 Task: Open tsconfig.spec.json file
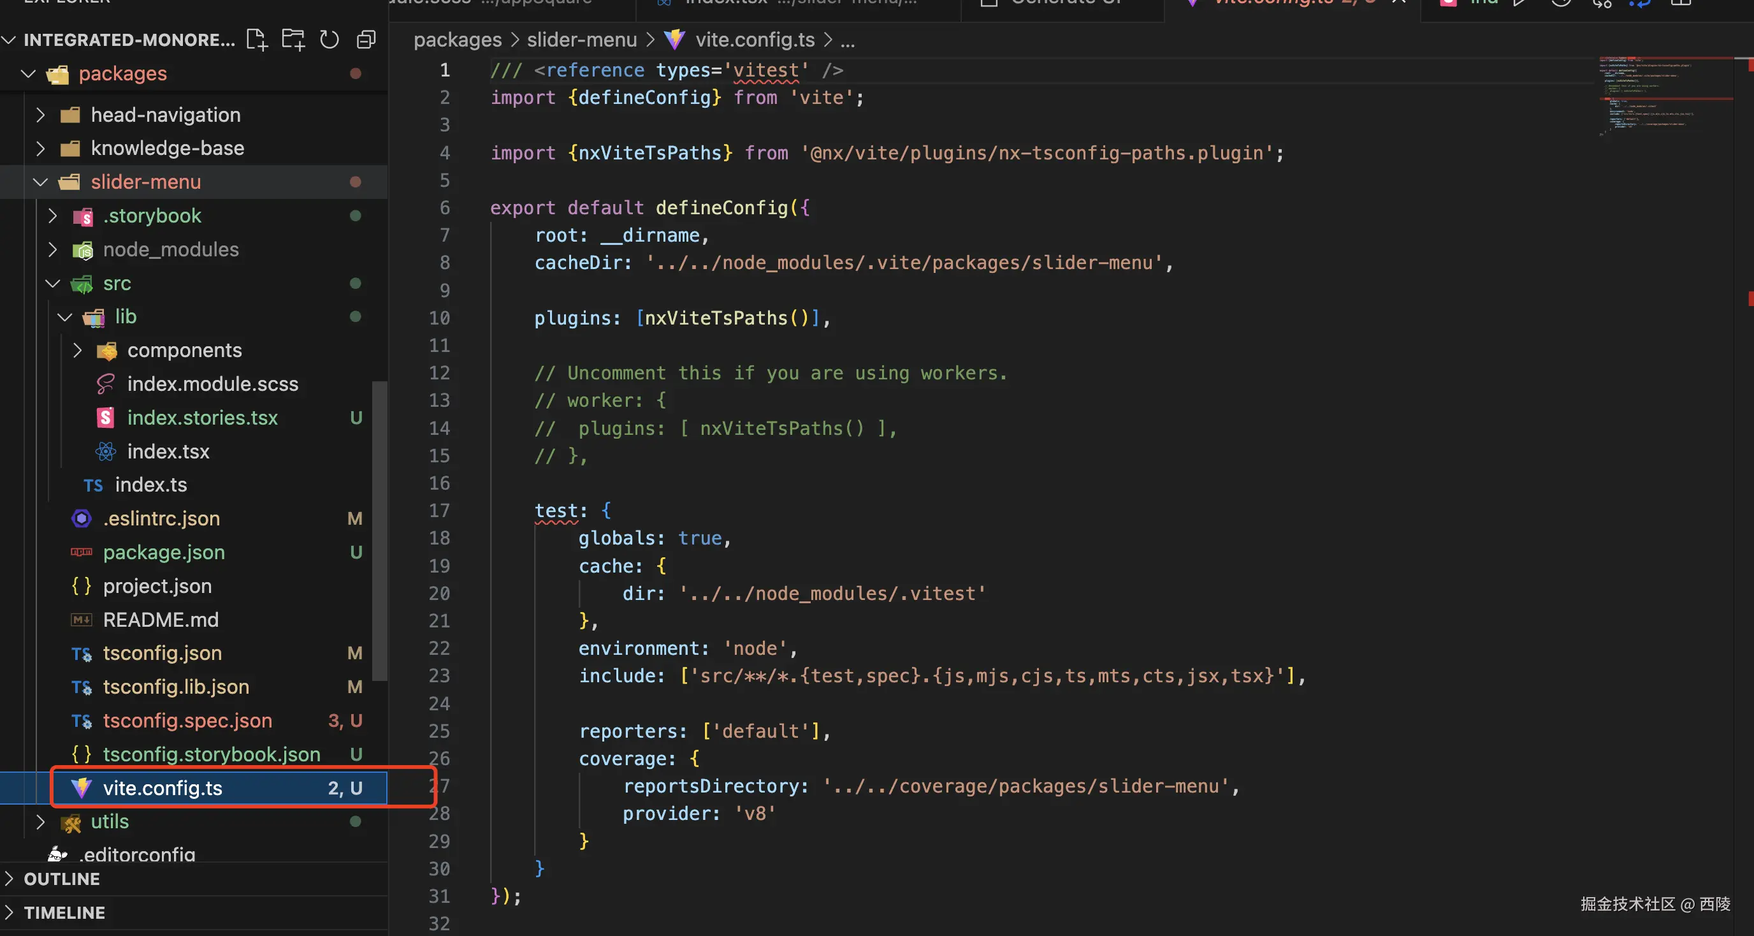pos(187,720)
